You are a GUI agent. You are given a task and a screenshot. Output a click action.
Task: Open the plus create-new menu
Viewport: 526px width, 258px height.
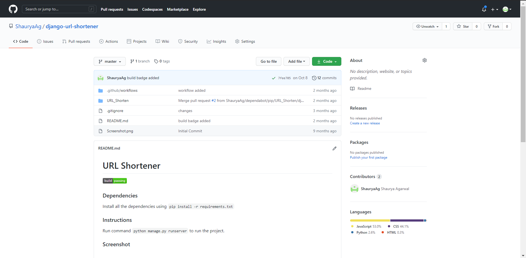(x=494, y=9)
